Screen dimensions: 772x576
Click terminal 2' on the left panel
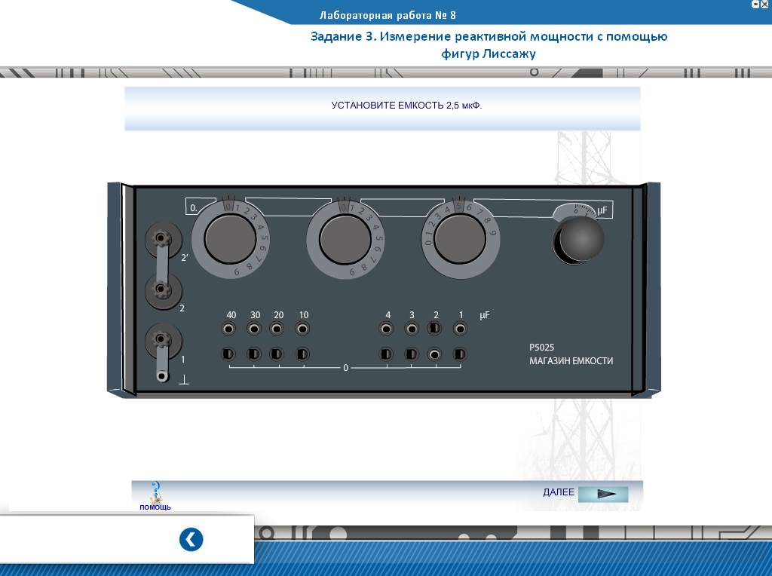(160, 240)
